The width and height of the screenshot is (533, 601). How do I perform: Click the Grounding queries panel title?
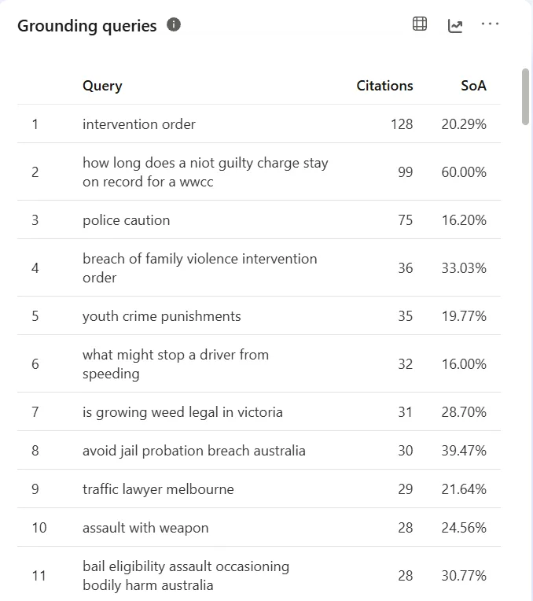(87, 26)
